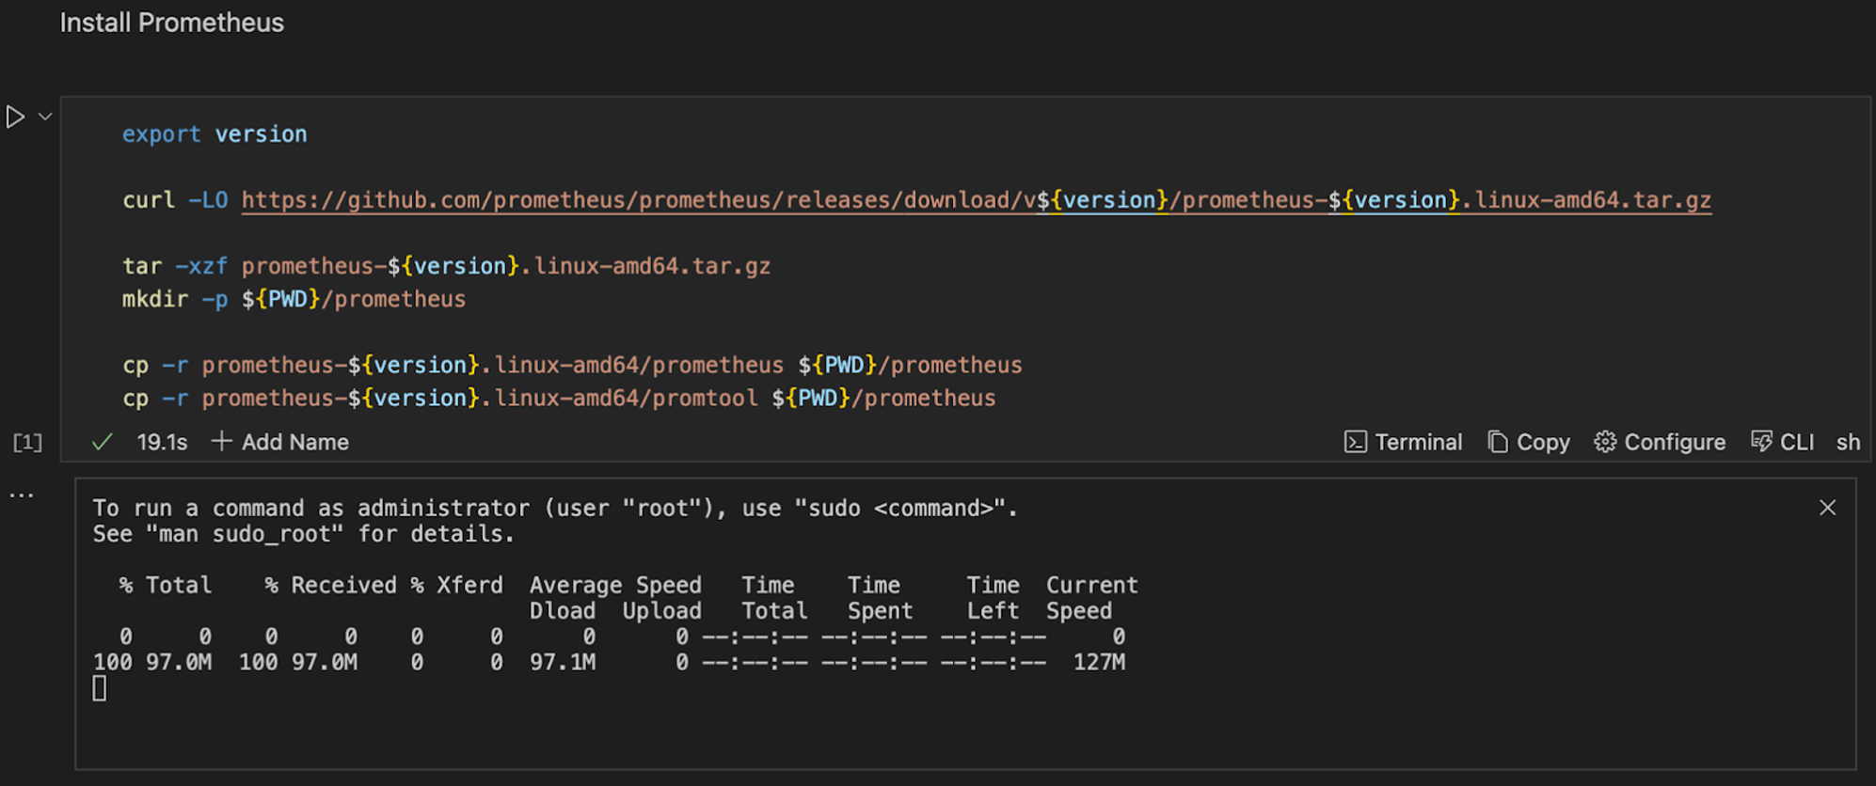Change cell language from sh
The height and width of the screenshot is (786, 1876).
pyautogui.click(x=1848, y=442)
